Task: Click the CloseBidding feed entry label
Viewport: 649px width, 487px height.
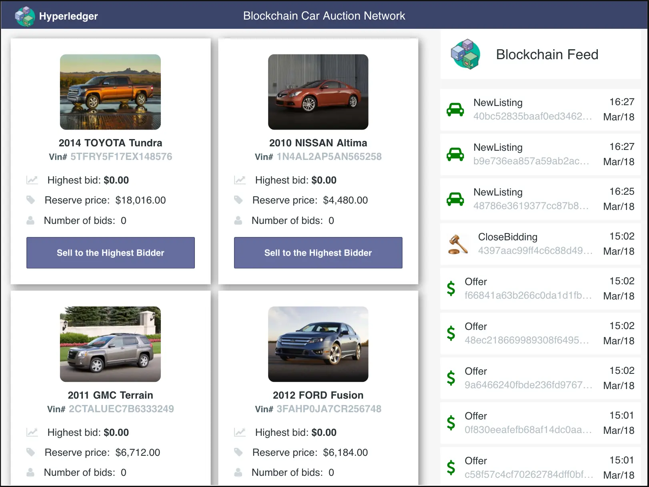Action: pos(507,237)
